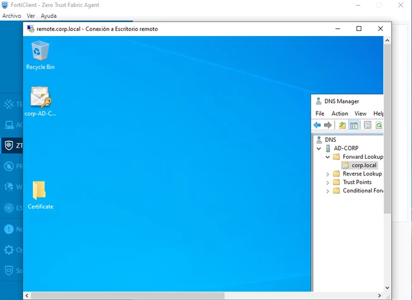The height and width of the screenshot is (300, 412).
Task: Click the scroll up arrow of remote window
Action: click(x=387, y=41)
